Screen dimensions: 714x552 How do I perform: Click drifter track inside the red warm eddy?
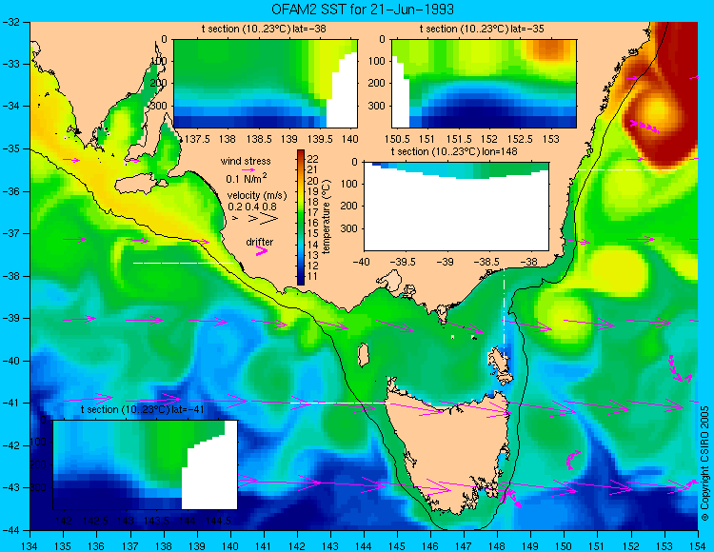click(x=645, y=127)
